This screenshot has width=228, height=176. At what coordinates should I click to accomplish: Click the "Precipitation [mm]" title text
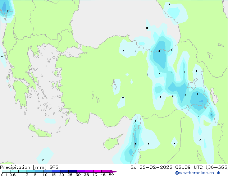click(x=23, y=167)
